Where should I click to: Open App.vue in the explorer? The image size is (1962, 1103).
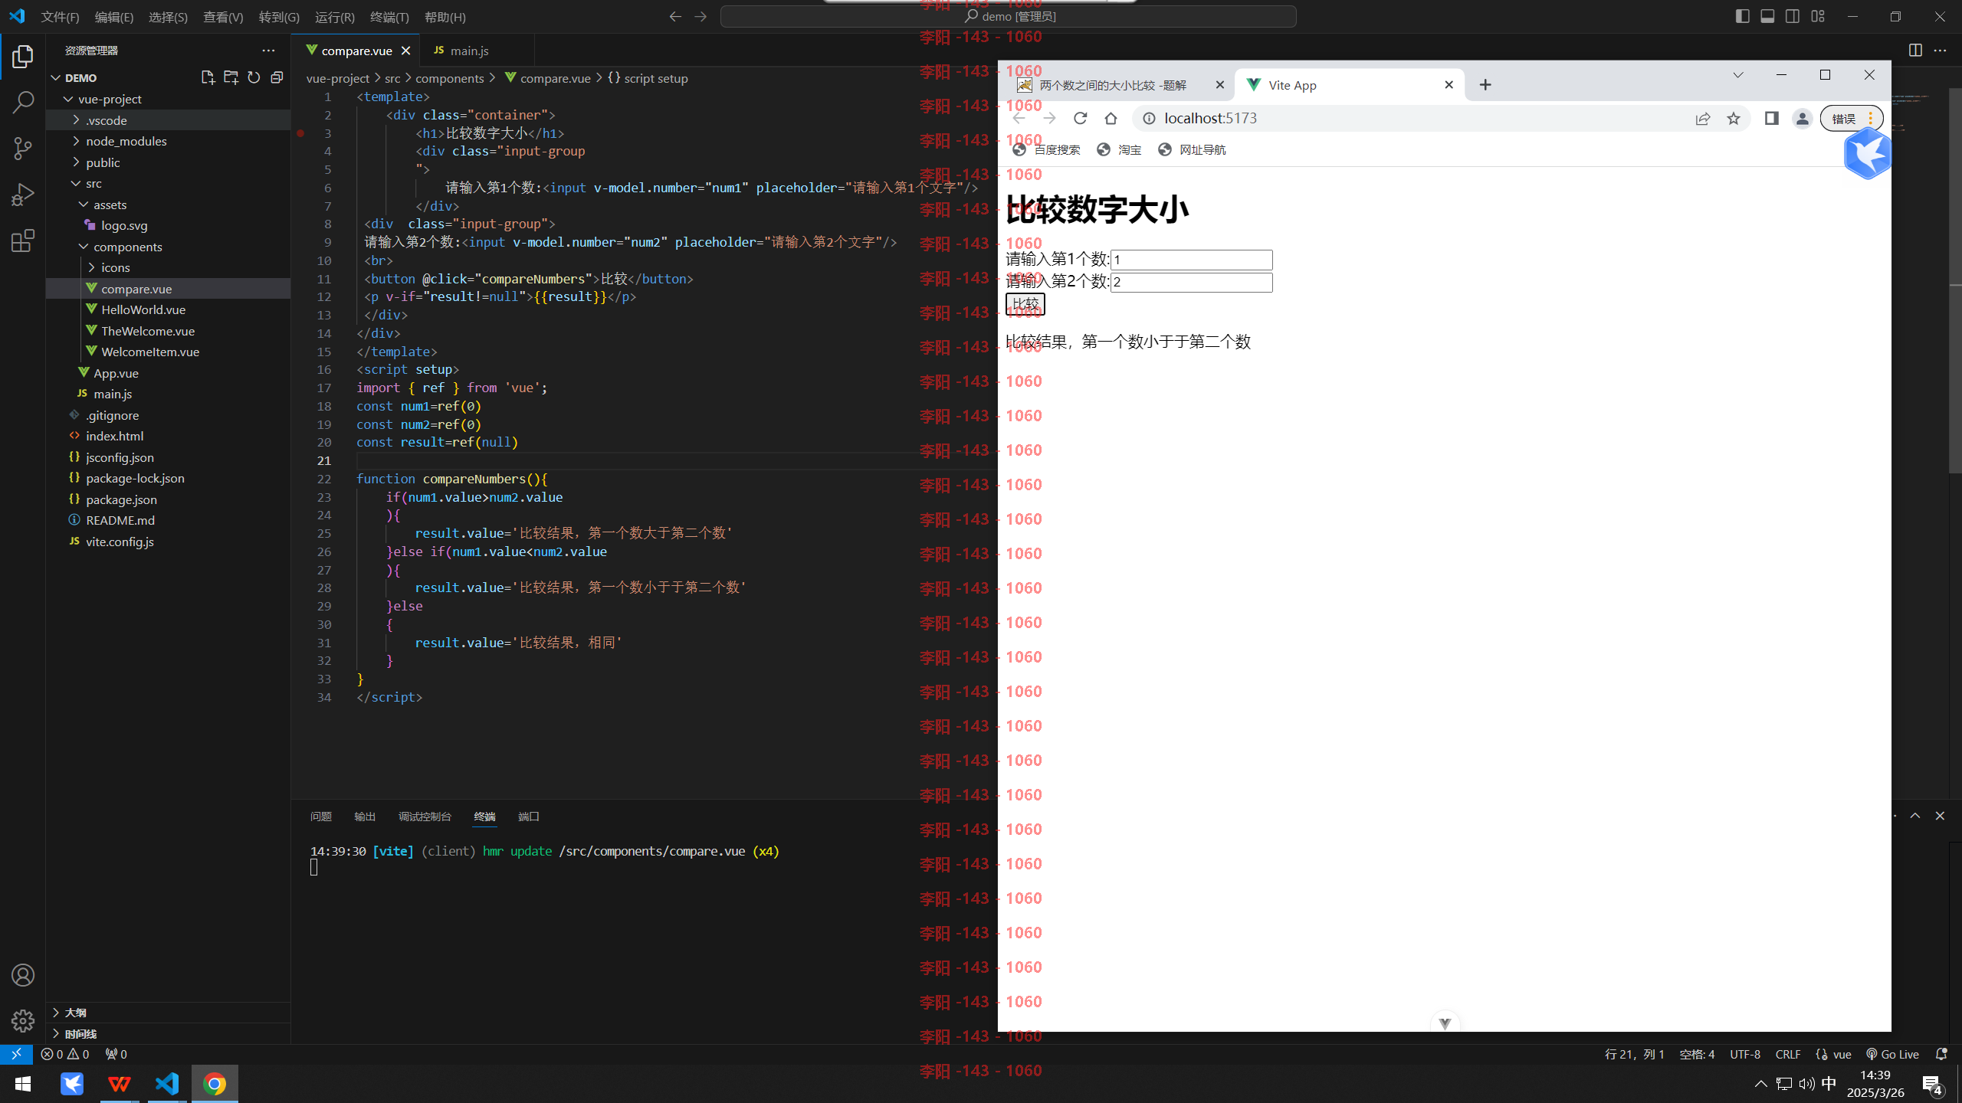coord(169,373)
